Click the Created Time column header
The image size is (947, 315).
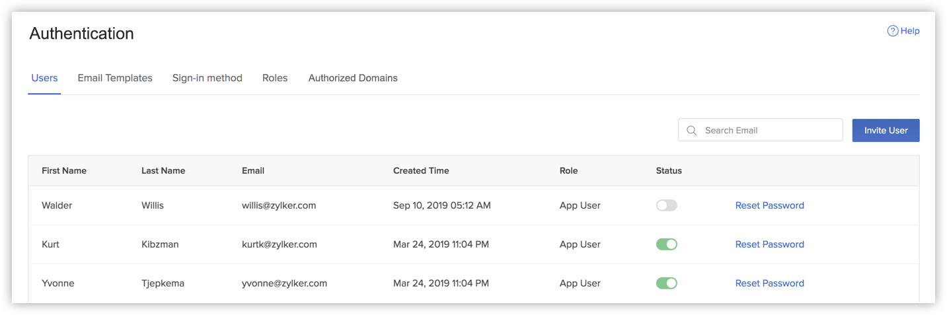click(421, 170)
